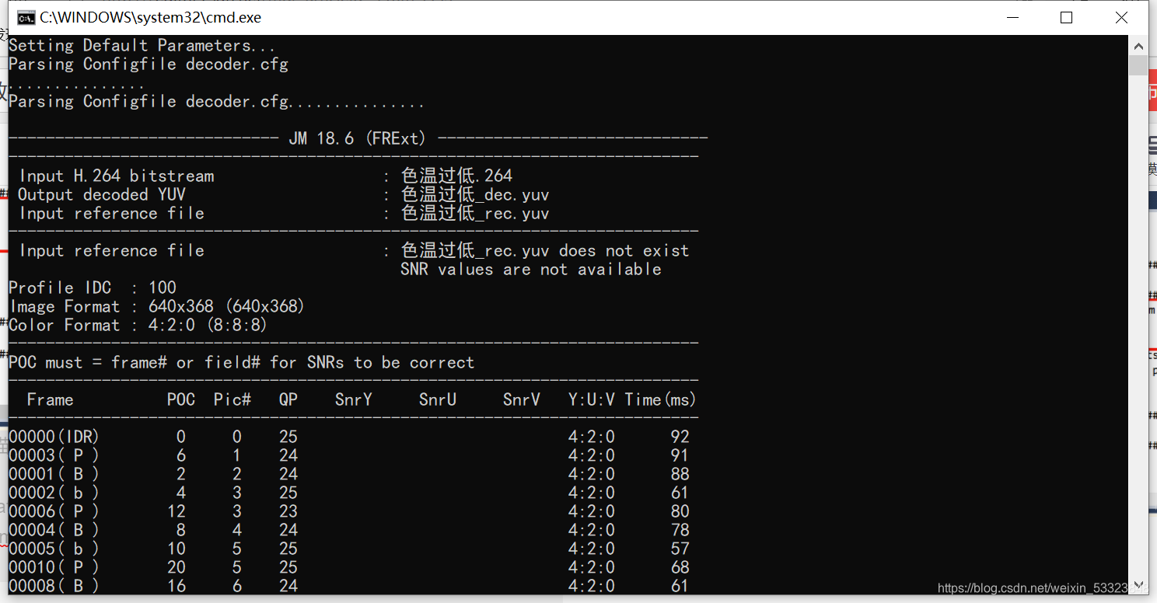This screenshot has height=603, width=1157.
Task: Maximize the cmd.exe window
Action: pyautogui.click(x=1067, y=17)
